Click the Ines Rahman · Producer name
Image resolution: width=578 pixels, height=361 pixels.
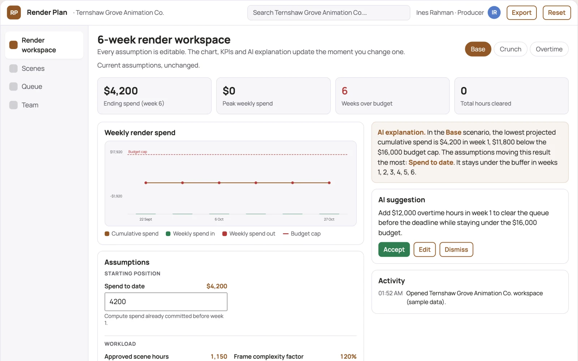click(450, 13)
